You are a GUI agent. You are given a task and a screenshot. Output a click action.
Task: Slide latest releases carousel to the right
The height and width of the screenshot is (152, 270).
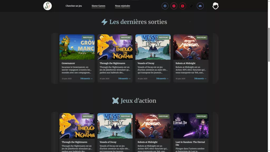click(x=216, y=58)
